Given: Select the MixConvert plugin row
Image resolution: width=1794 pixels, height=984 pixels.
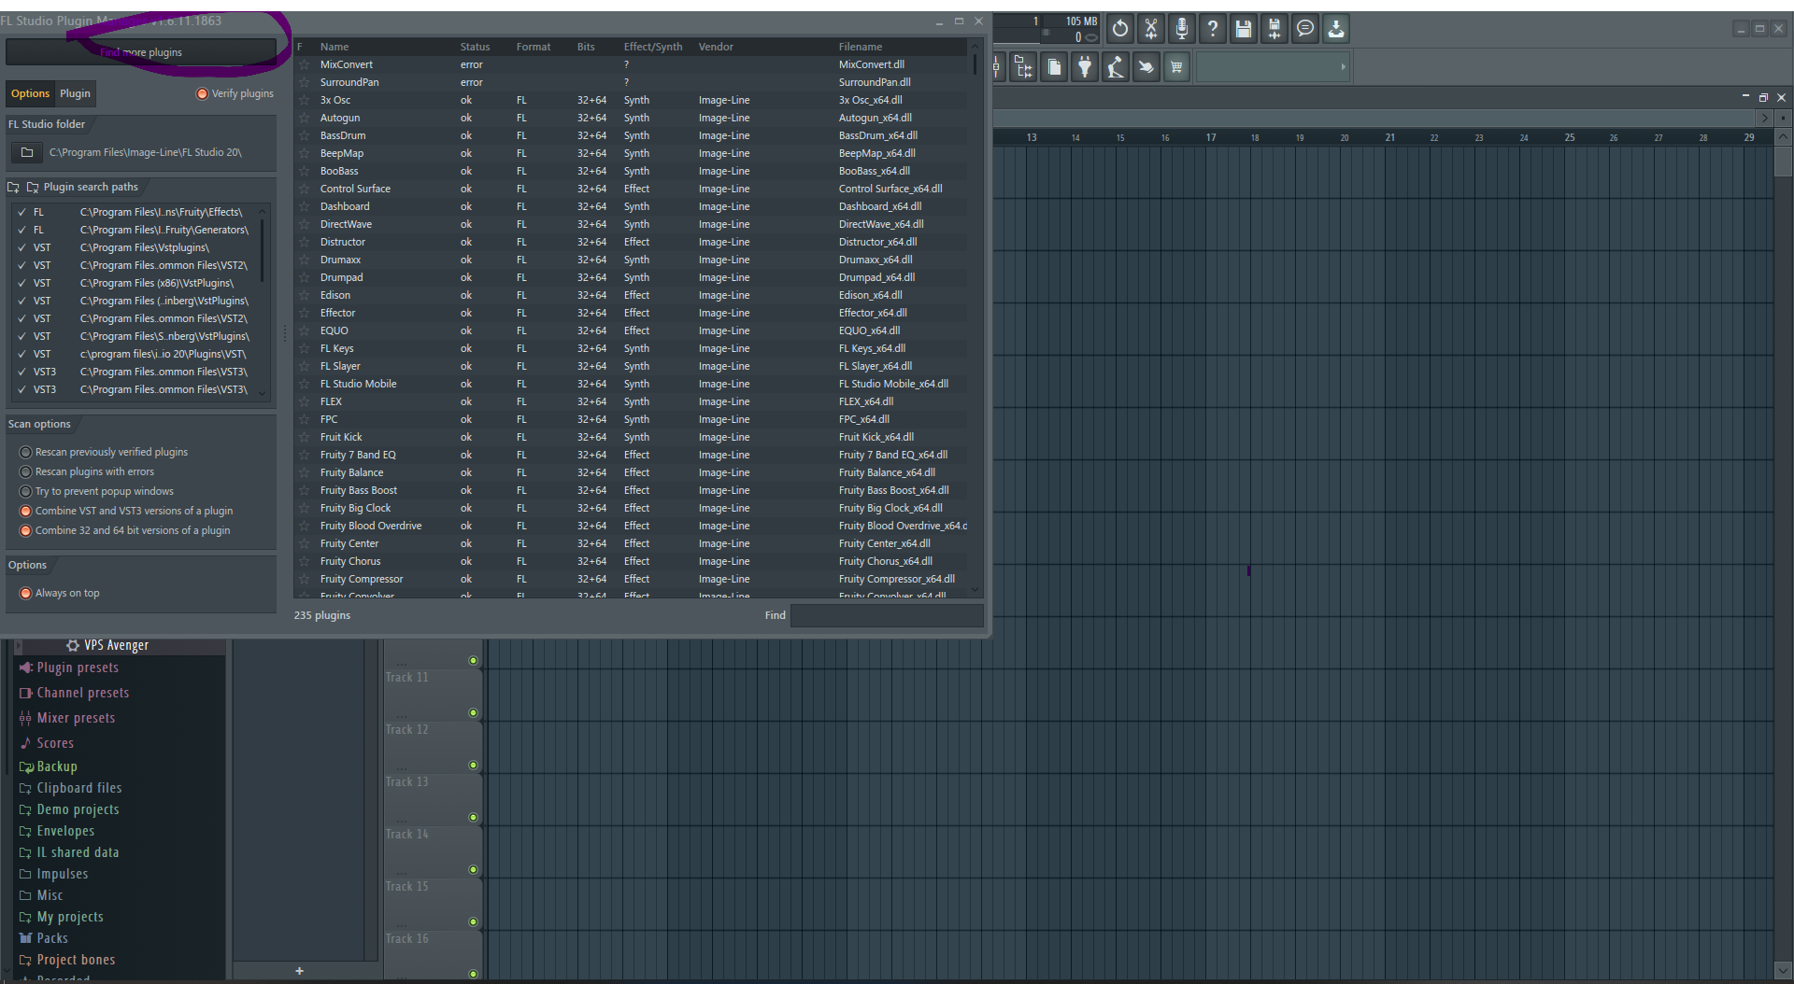Looking at the screenshot, I should [631, 64].
